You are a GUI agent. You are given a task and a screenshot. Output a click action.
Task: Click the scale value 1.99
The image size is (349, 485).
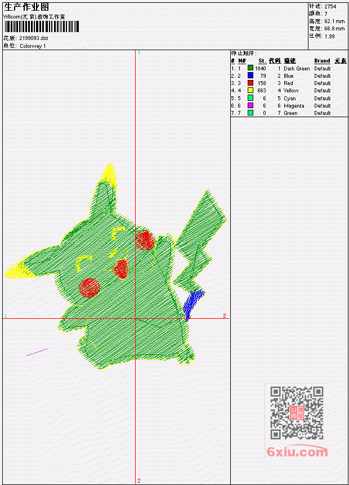click(x=329, y=36)
